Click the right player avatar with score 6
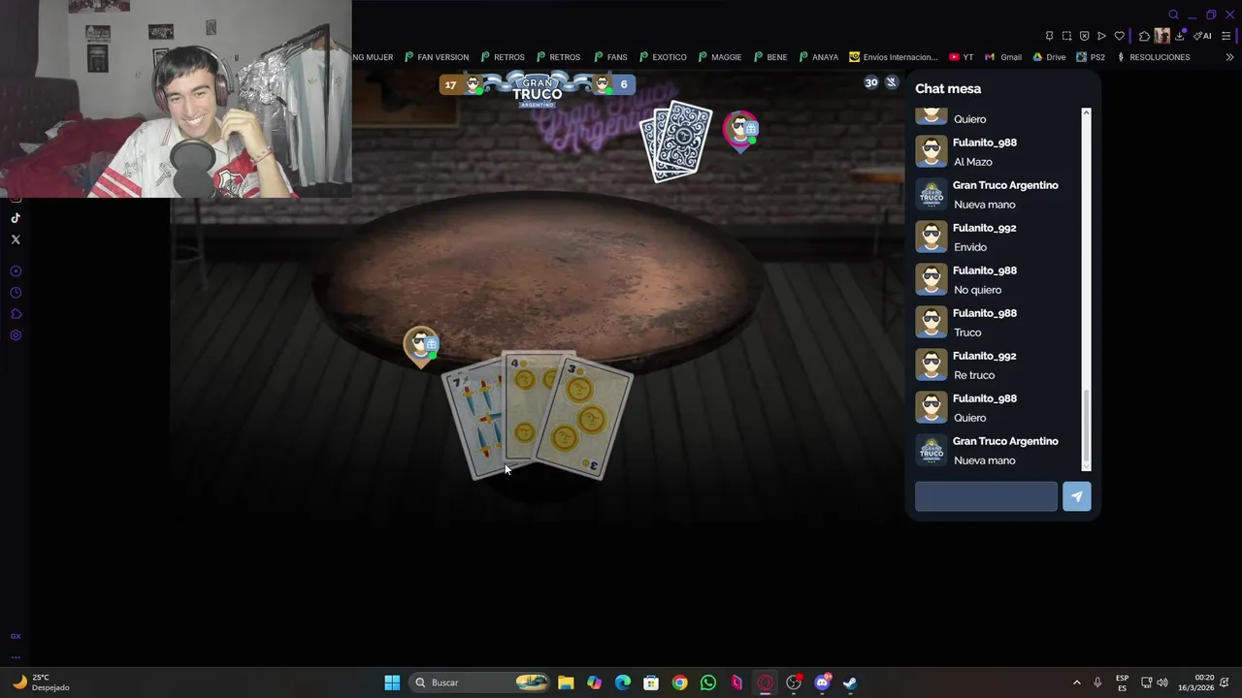Image resolution: width=1242 pixels, height=698 pixels. 603,85
